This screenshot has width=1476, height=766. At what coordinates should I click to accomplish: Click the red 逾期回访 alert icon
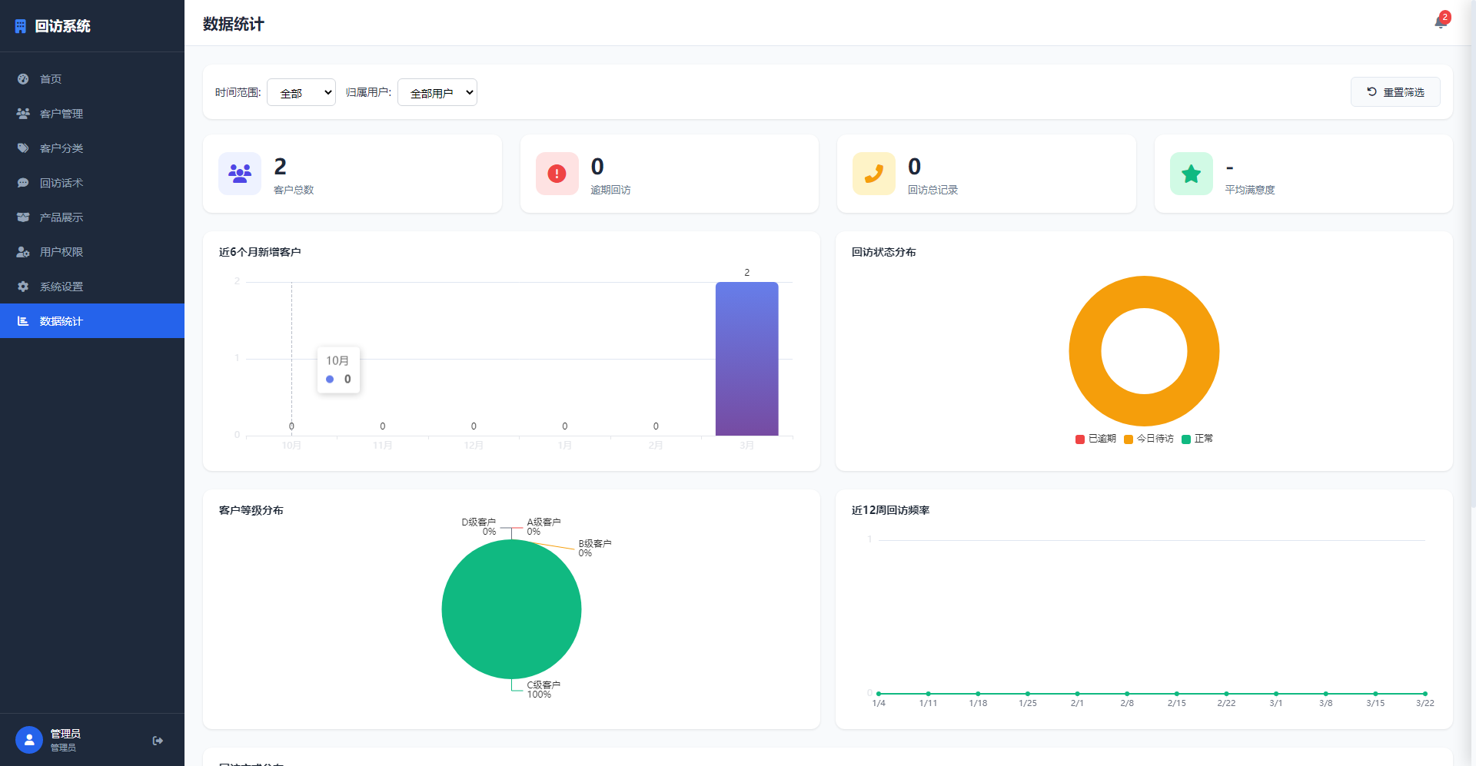(557, 174)
